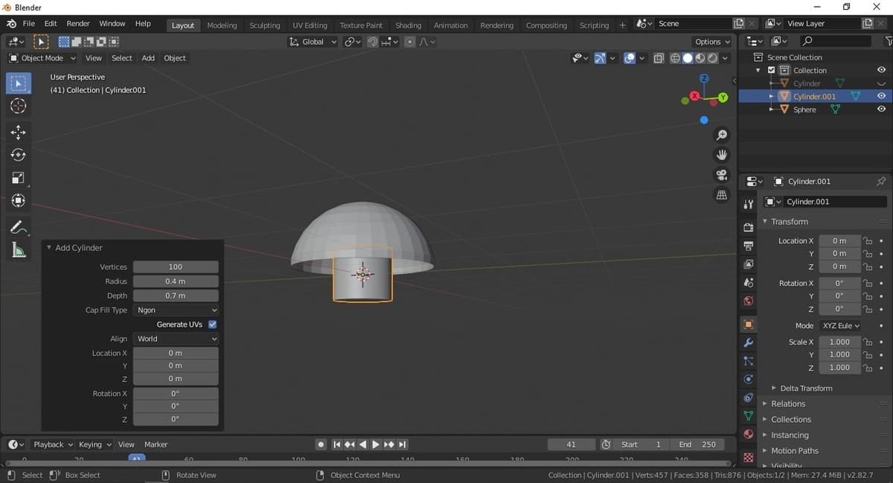Click the viewport zoom magnifier icon
The width and height of the screenshot is (893, 483).
[x=721, y=135]
